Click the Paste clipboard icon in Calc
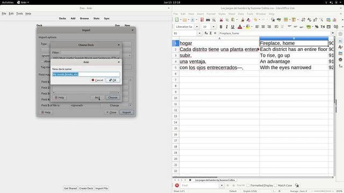Viewport: 344px width, 193px height. click(x=233, y=20)
